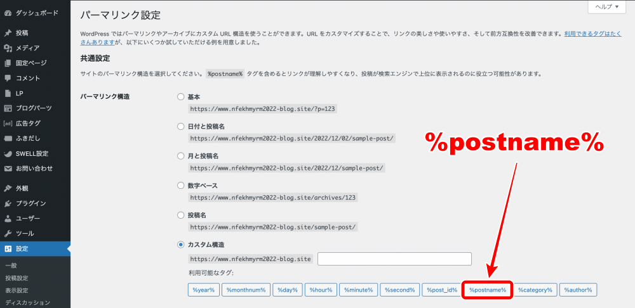Insert the %year% tag button
Image resolution: width=635 pixels, height=308 pixels.
[204, 290]
